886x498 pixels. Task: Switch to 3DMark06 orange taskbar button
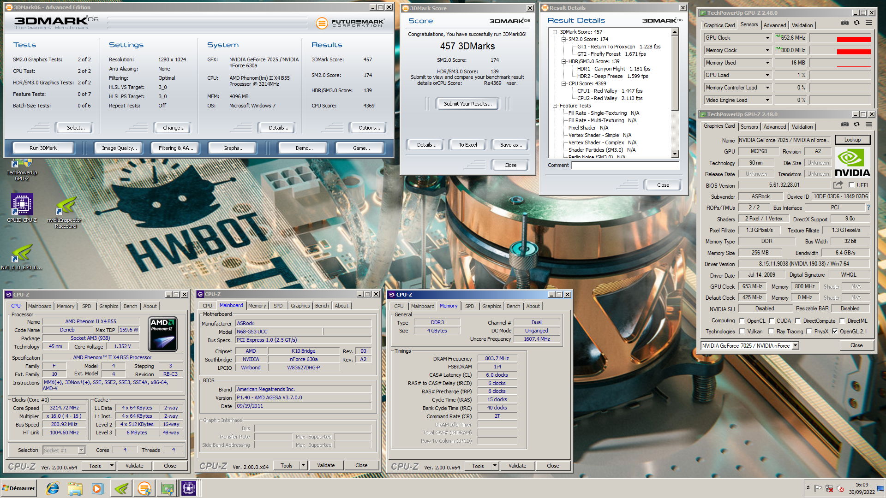point(144,488)
